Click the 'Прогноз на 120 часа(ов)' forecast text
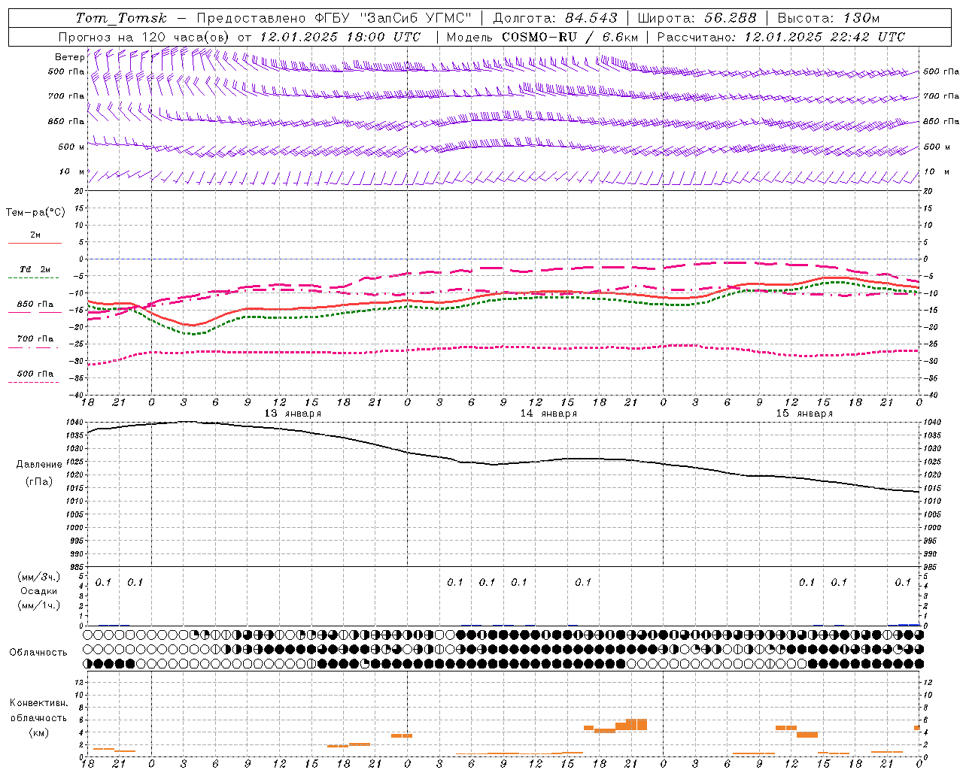The height and width of the screenshot is (770, 963). 144,37
